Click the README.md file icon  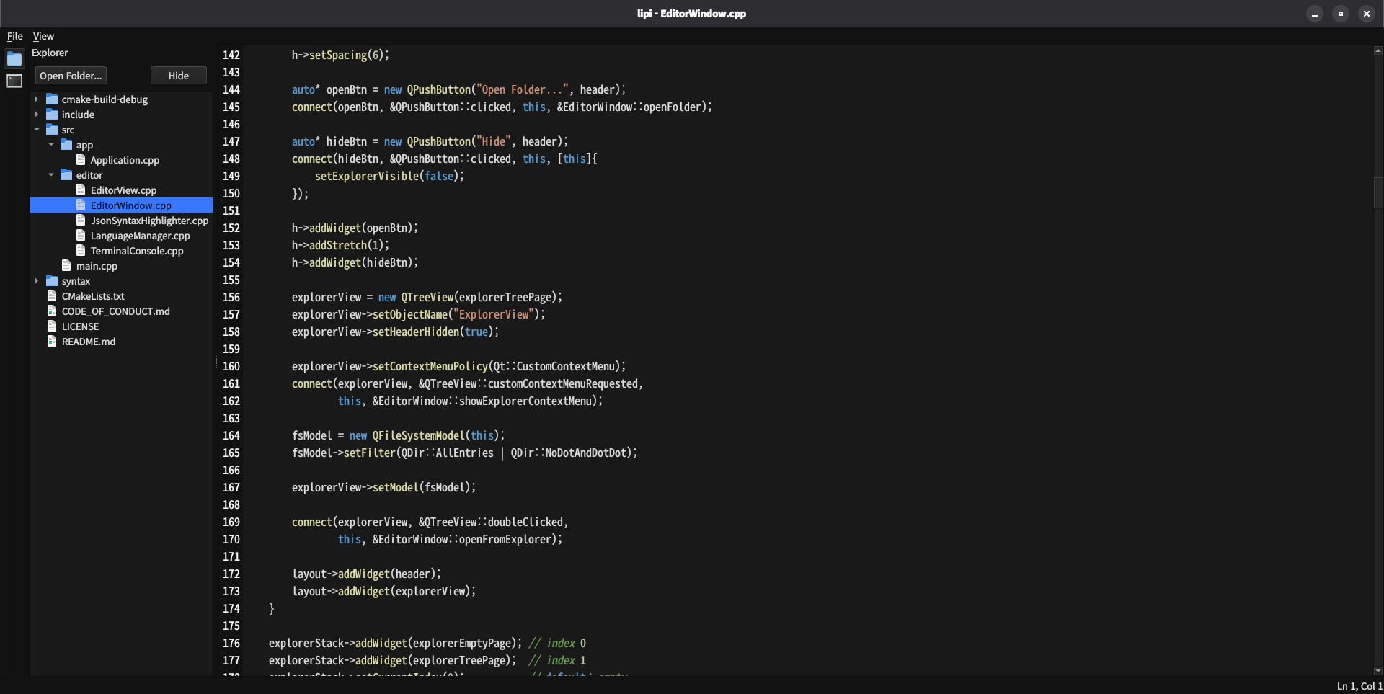52,342
